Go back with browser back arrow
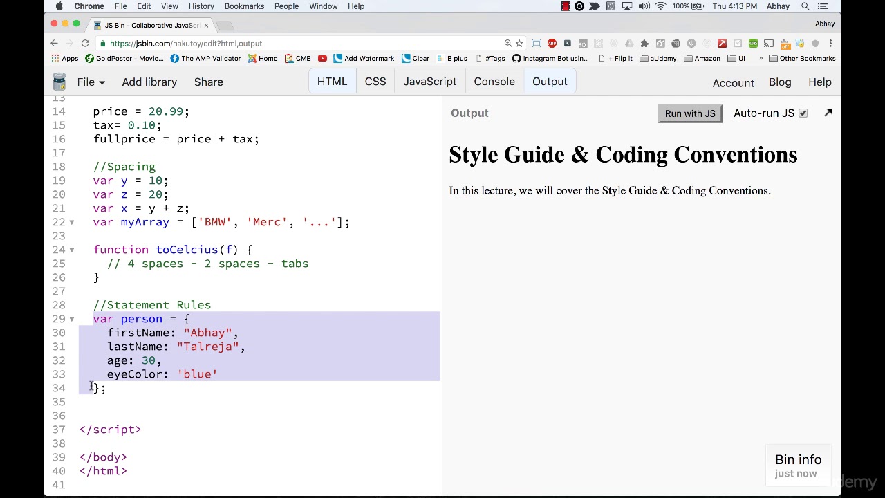The image size is (885, 498). click(x=54, y=43)
